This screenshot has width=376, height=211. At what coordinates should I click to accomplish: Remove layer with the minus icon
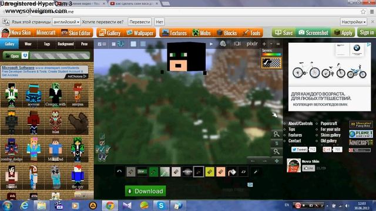[x=271, y=44]
